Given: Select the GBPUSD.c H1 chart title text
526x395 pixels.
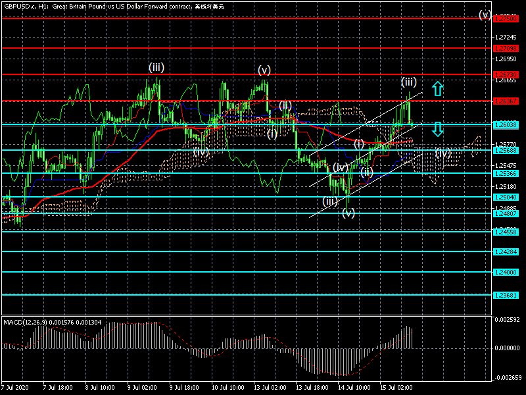Looking at the screenshot, I should 114,7.
